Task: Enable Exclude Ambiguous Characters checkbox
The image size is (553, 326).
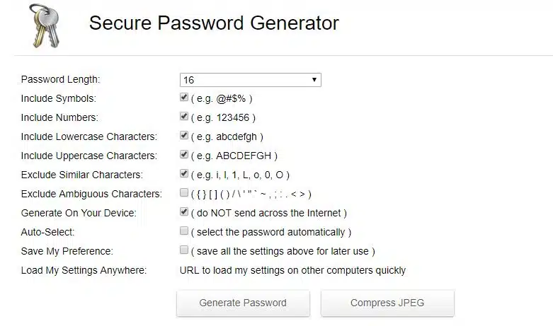Action: tap(184, 193)
